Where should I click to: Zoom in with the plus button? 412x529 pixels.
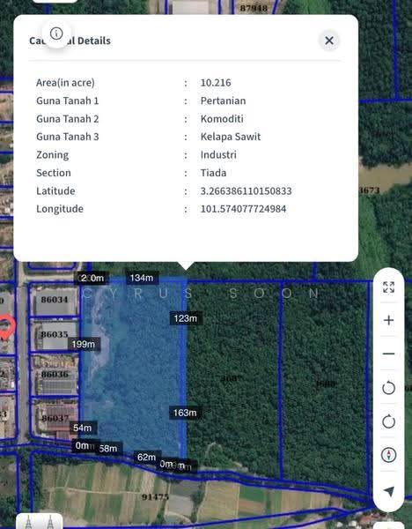pyautogui.click(x=388, y=320)
